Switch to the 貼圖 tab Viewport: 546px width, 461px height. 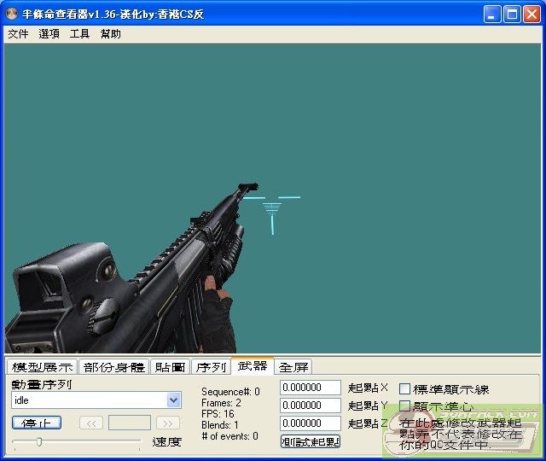coord(170,367)
